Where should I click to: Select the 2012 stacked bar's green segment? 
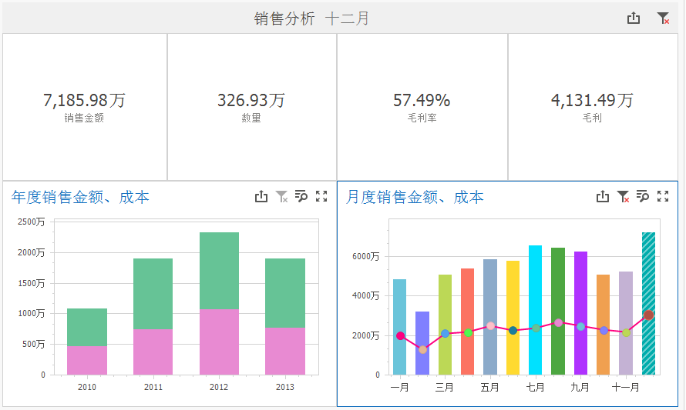point(219,269)
